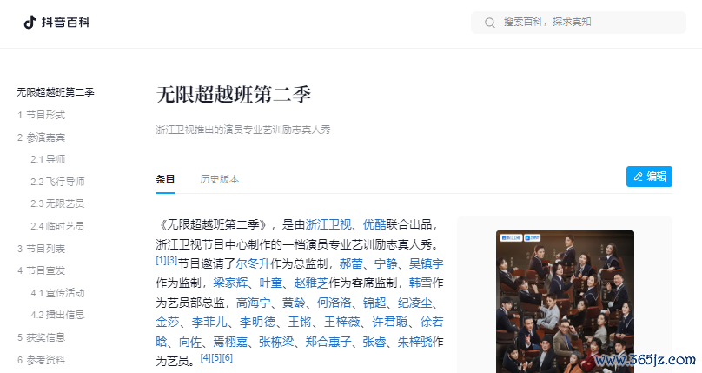The image size is (702, 373).
Task: Open the 优酷 link
Action: tap(374, 224)
